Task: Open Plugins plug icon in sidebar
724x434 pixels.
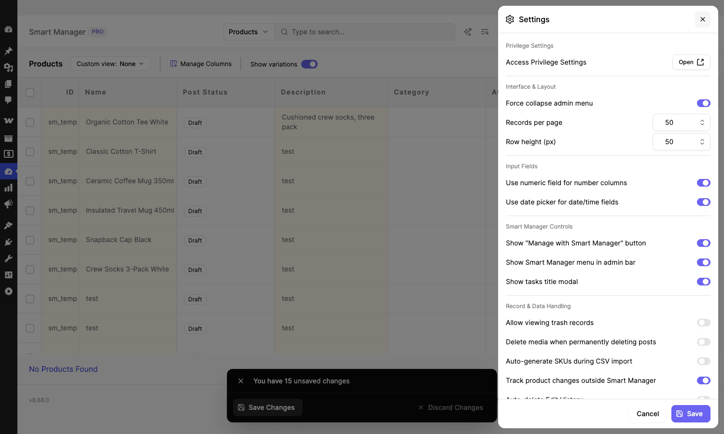Action: coord(8,242)
